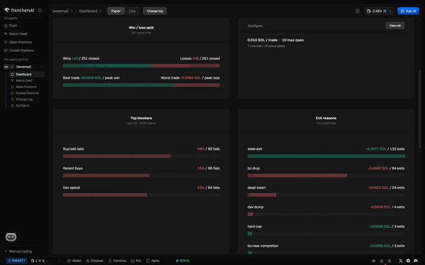Open Wallet from the footer bar
Viewport: 425px width, 265px height.
[x=74, y=261]
